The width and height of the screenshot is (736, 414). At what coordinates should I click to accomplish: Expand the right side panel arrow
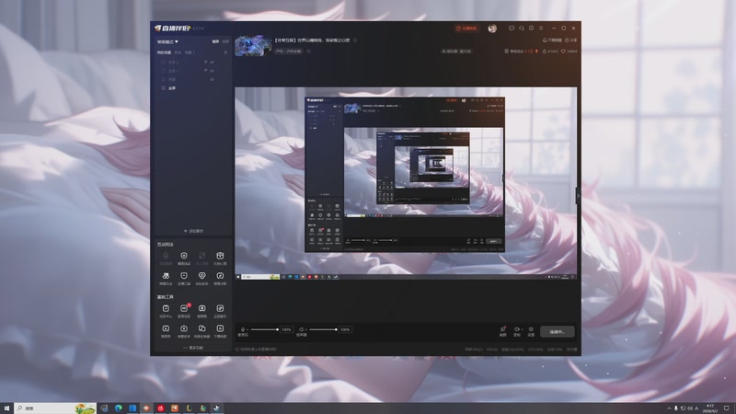579,196
